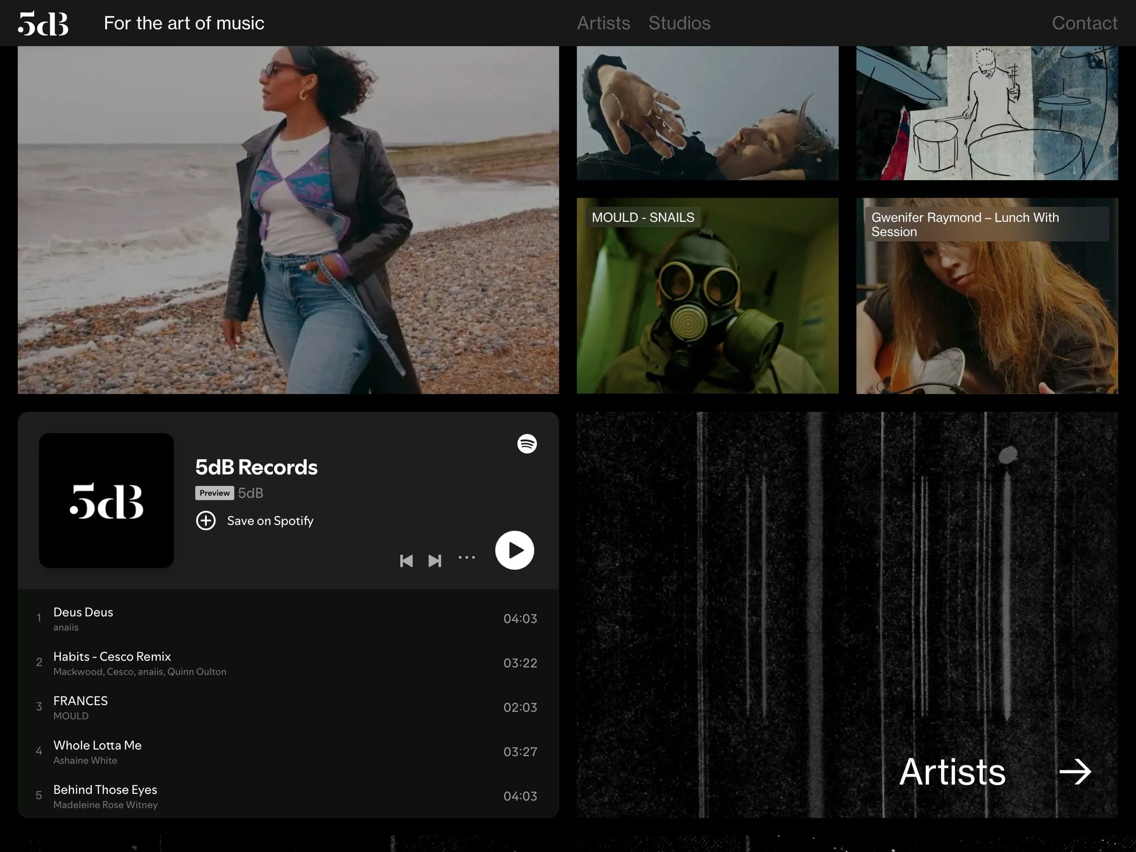Open the MOULD - SNAILS video thumbnail
The image size is (1136, 852).
(x=707, y=303)
